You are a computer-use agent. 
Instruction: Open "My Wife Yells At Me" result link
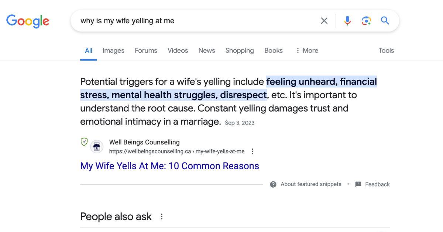pyautogui.click(x=169, y=166)
